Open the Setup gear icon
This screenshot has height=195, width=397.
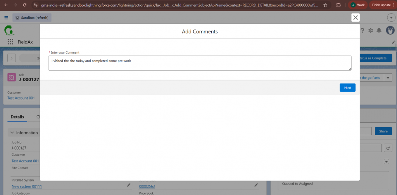[x=371, y=30]
